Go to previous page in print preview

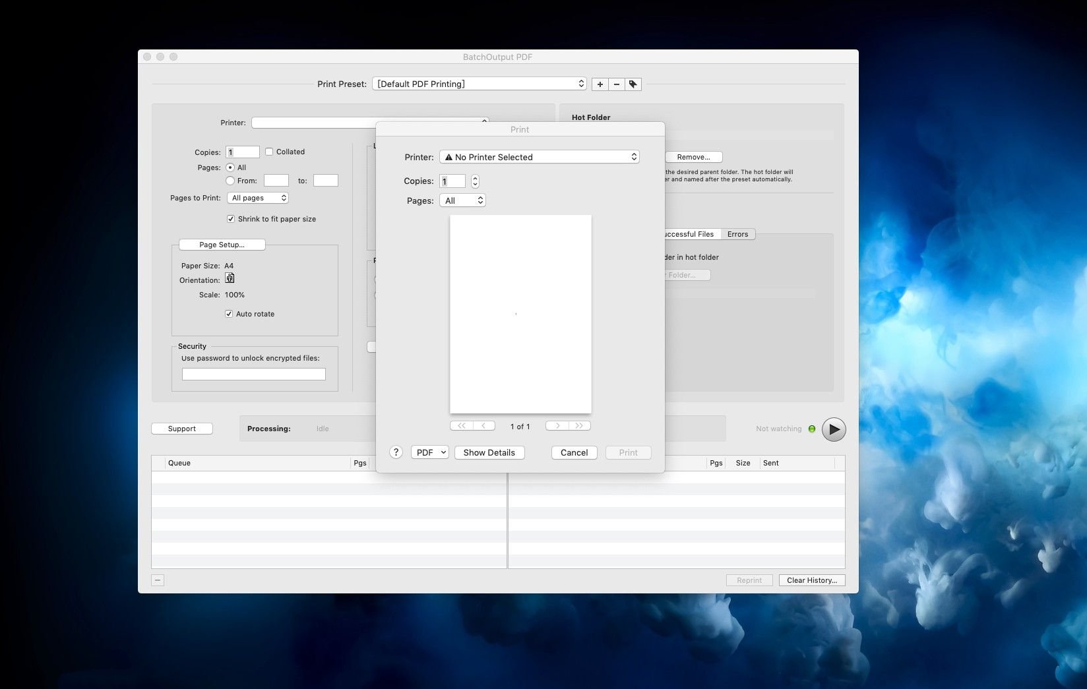(x=484, y=426)
